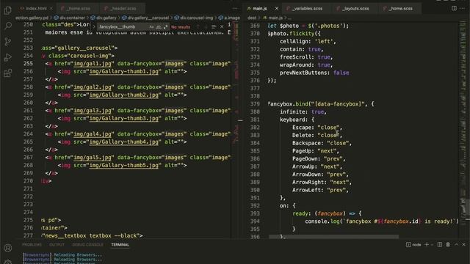The width and height of the screenshot is (470, 264).
Task: Click 'Fancybox.bind' on line 379
Action: (x=288, y=104)
